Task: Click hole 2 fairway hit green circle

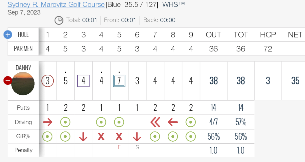Action: [65, 122]
